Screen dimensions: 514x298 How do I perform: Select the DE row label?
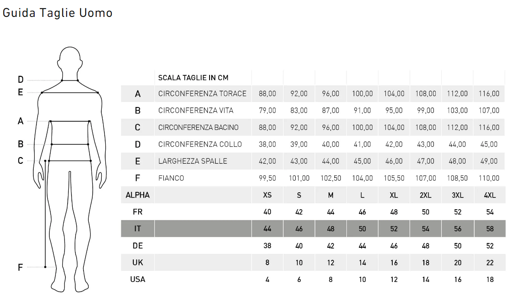[138, 246]
